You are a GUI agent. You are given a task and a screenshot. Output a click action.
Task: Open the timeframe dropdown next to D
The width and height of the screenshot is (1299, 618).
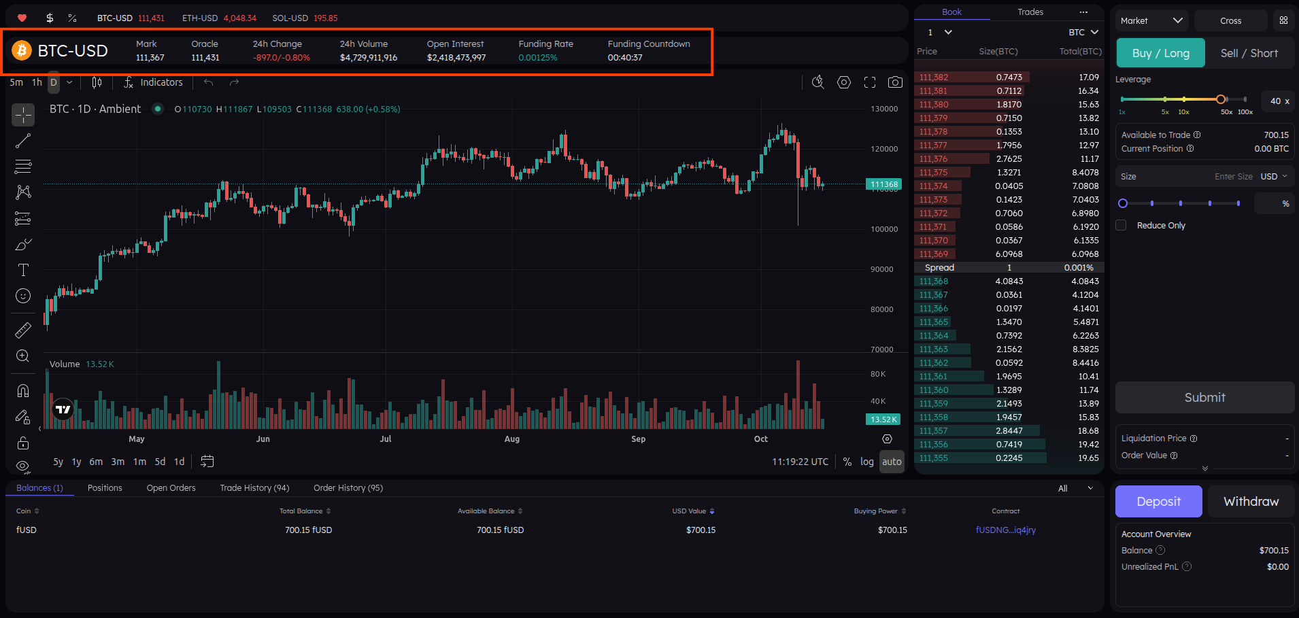click(x=68, y=82)
